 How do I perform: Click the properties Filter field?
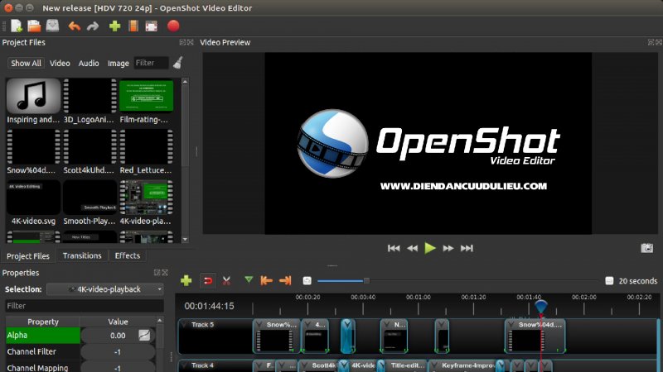85,306
